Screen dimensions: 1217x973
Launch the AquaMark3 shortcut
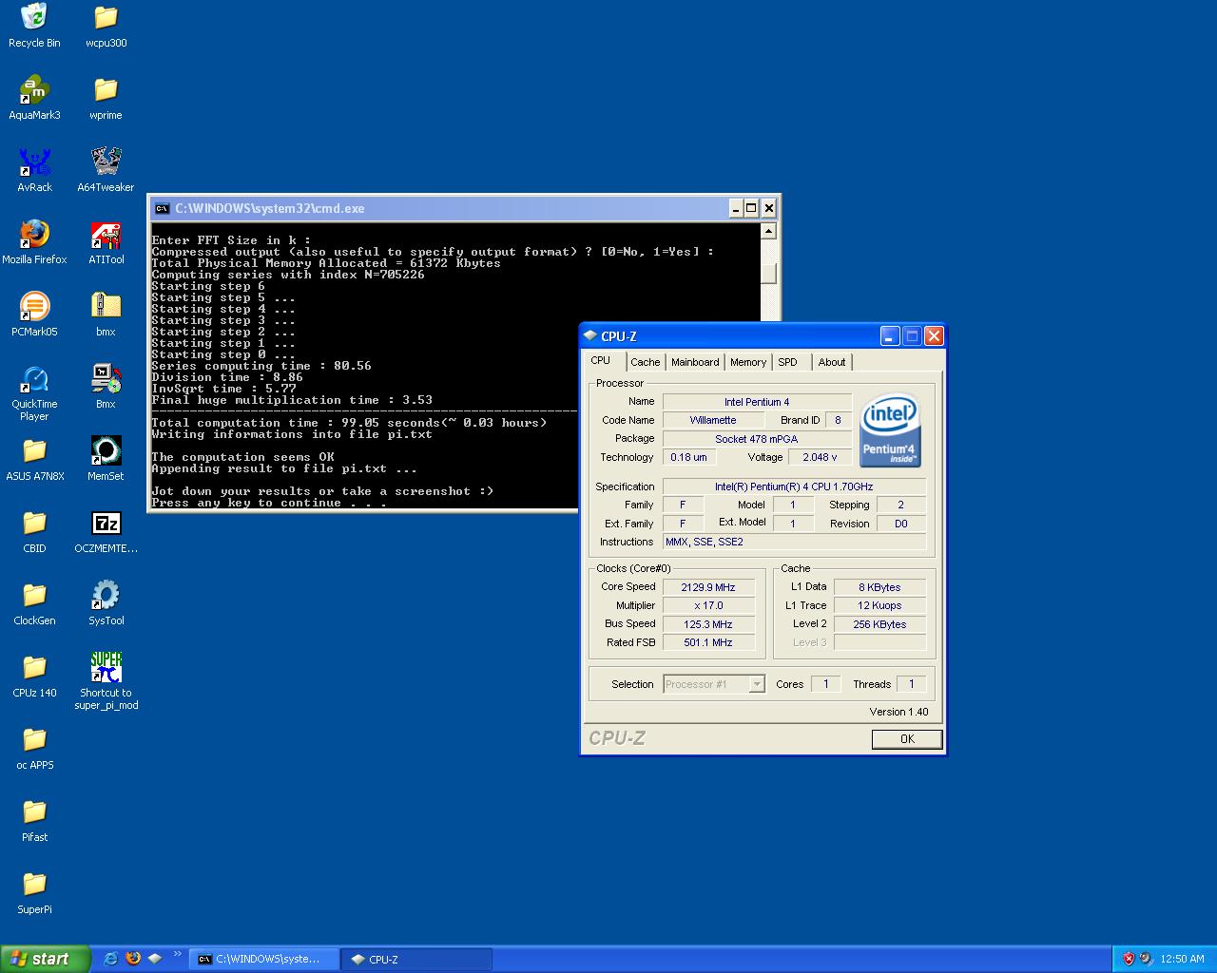tap(34, 98)
